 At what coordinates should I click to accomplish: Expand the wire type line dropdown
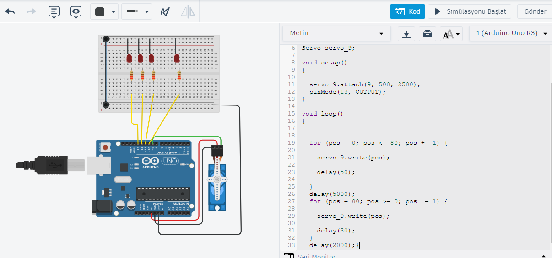(x=137, y=12)
